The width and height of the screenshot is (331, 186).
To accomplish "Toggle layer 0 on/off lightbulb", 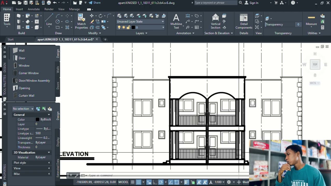I will 119,27.
